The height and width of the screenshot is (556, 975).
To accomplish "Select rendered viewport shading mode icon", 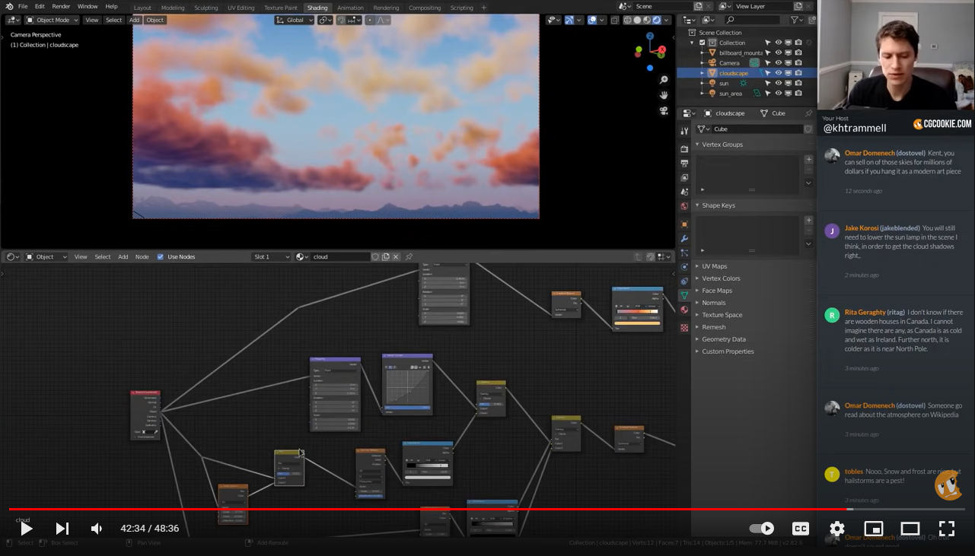I will (656, 20).
